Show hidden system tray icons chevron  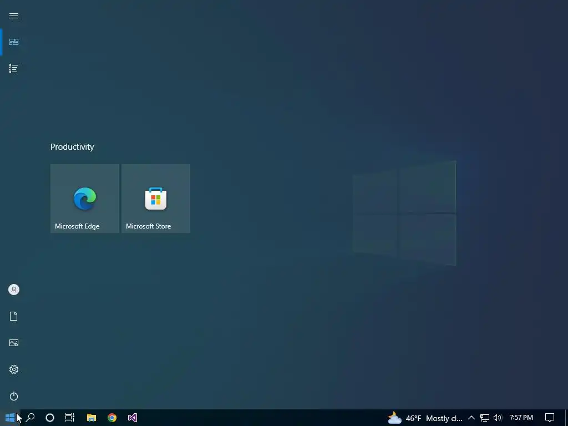point(471,418)
